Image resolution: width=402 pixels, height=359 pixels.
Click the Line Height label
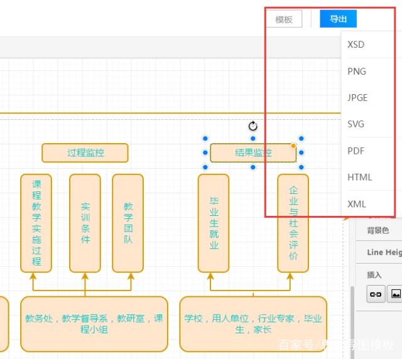pyautogui.click(x=384, y=252)
